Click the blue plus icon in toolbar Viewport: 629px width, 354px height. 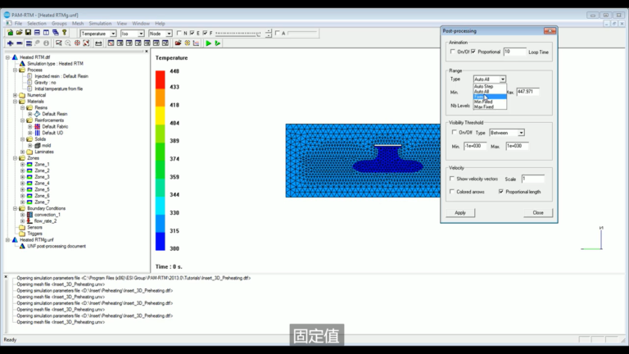(10, 43)
